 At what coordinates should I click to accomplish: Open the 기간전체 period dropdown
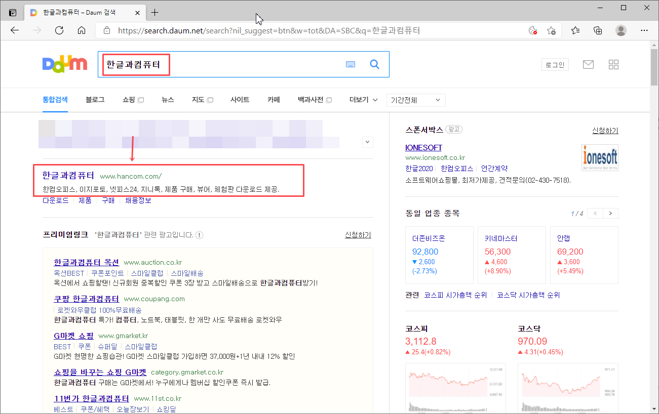[416, 100]
